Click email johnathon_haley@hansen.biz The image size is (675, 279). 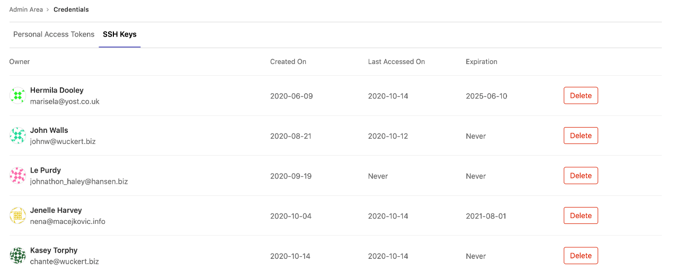coord(79,182)
